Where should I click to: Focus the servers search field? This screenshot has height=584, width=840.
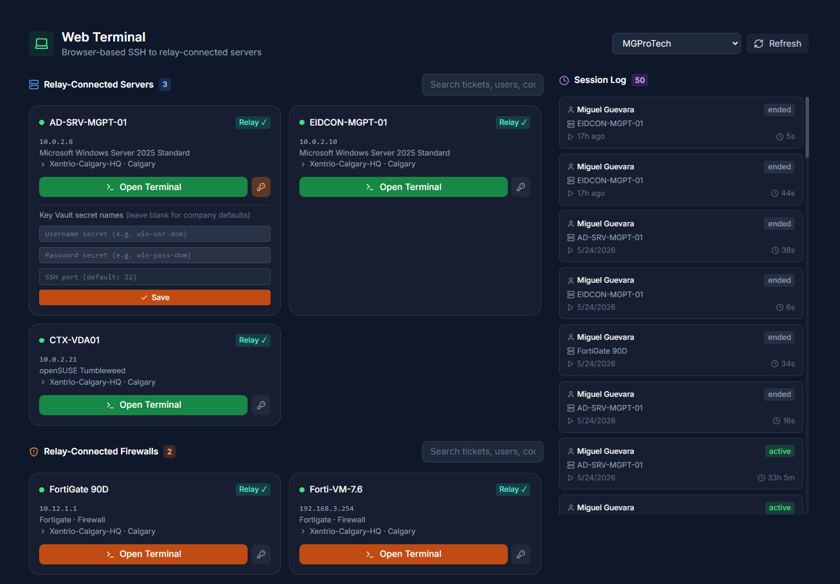[x=482, y=85]
